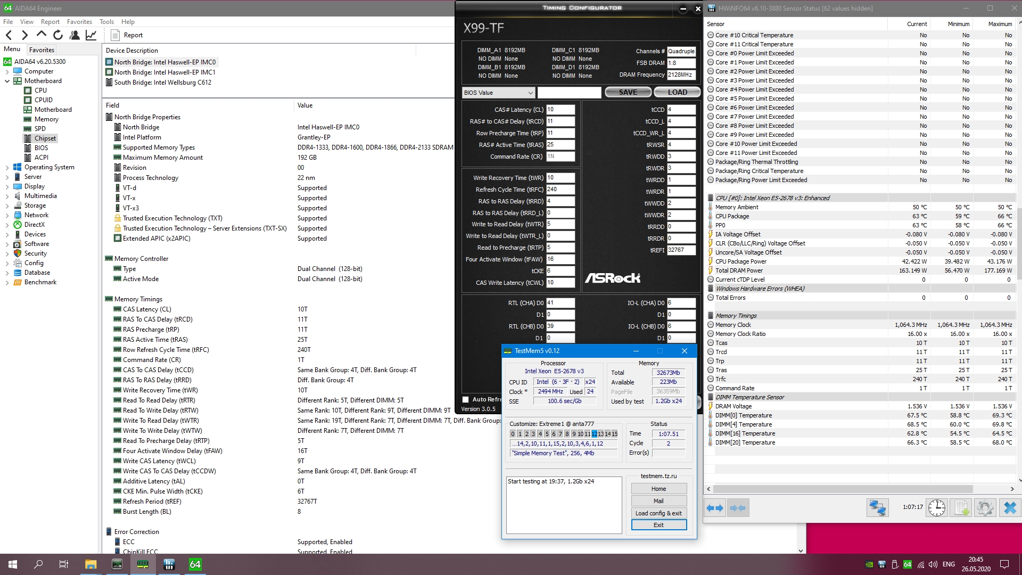The height and width of the screenshot is (575, 1022).
Task: Click the AIDA64 graph chart toolbar icon
Action: (x=91, y=35)
